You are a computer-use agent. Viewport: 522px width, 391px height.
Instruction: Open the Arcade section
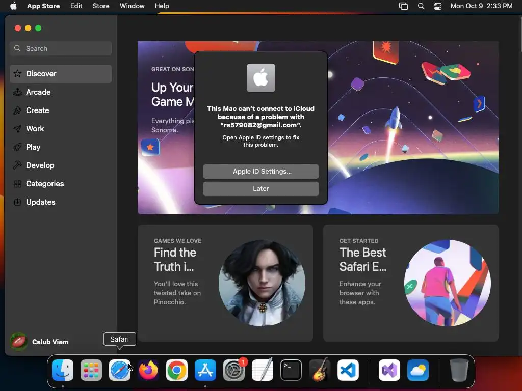(61, 92)
